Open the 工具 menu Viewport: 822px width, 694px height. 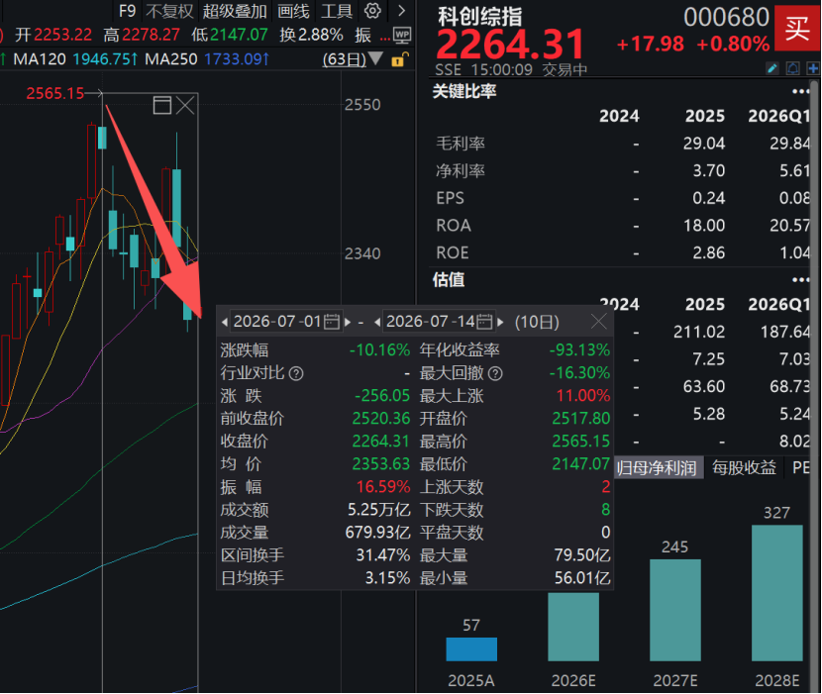coord(337,11)
